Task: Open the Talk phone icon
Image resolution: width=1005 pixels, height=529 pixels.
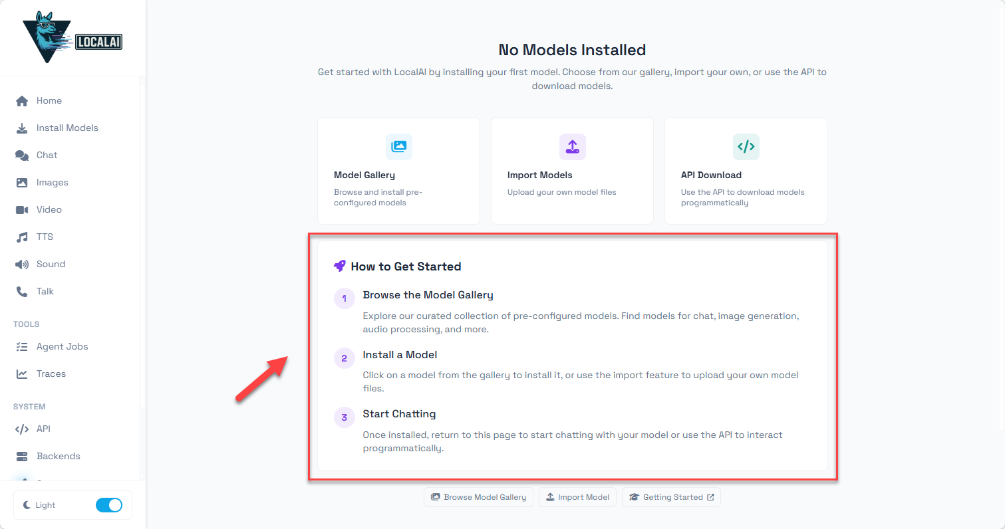Action: (x=22, y=292)
